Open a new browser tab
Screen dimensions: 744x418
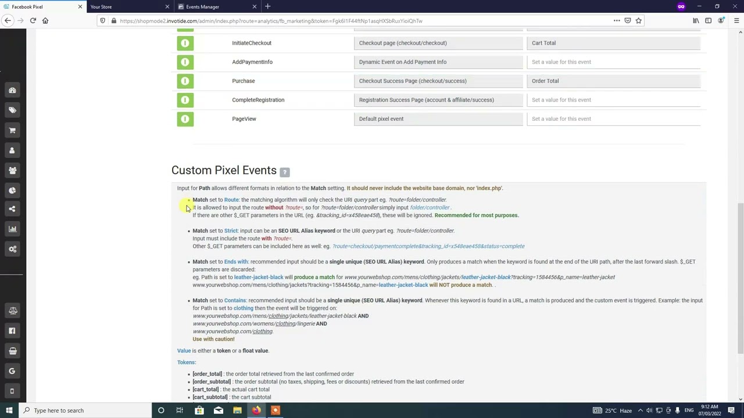click(x=268, y=6)
